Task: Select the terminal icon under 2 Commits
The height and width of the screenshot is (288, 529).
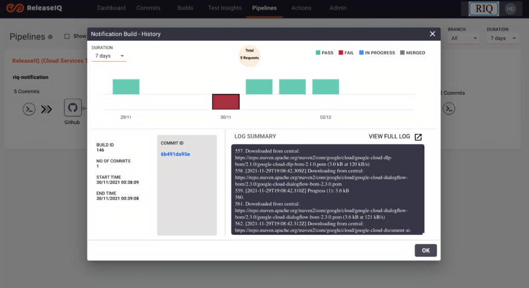Action: pyautogui.click(x=449, y=109)
